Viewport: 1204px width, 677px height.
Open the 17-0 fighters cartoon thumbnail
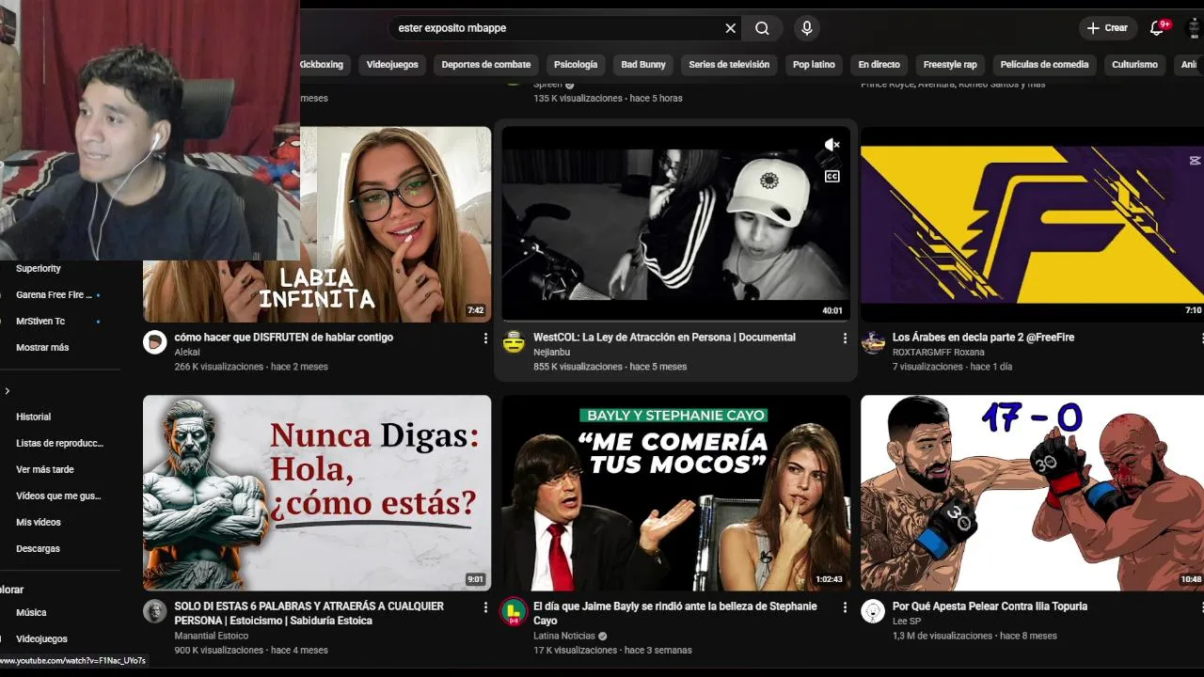point(1032,493)
